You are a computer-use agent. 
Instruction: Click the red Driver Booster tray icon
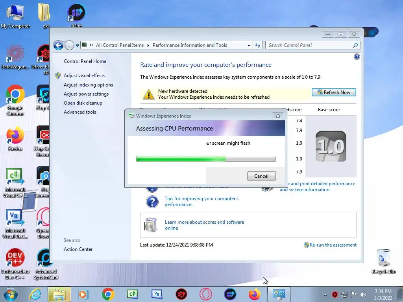[x=335, y=295]
